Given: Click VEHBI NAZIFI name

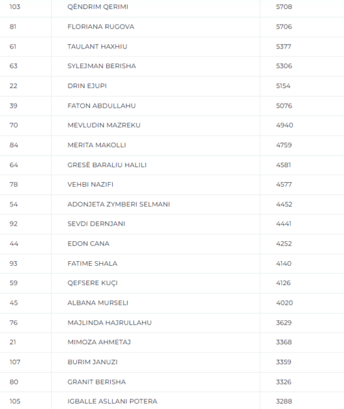Looking at the screenshot, I should click(x=90, y=185).
